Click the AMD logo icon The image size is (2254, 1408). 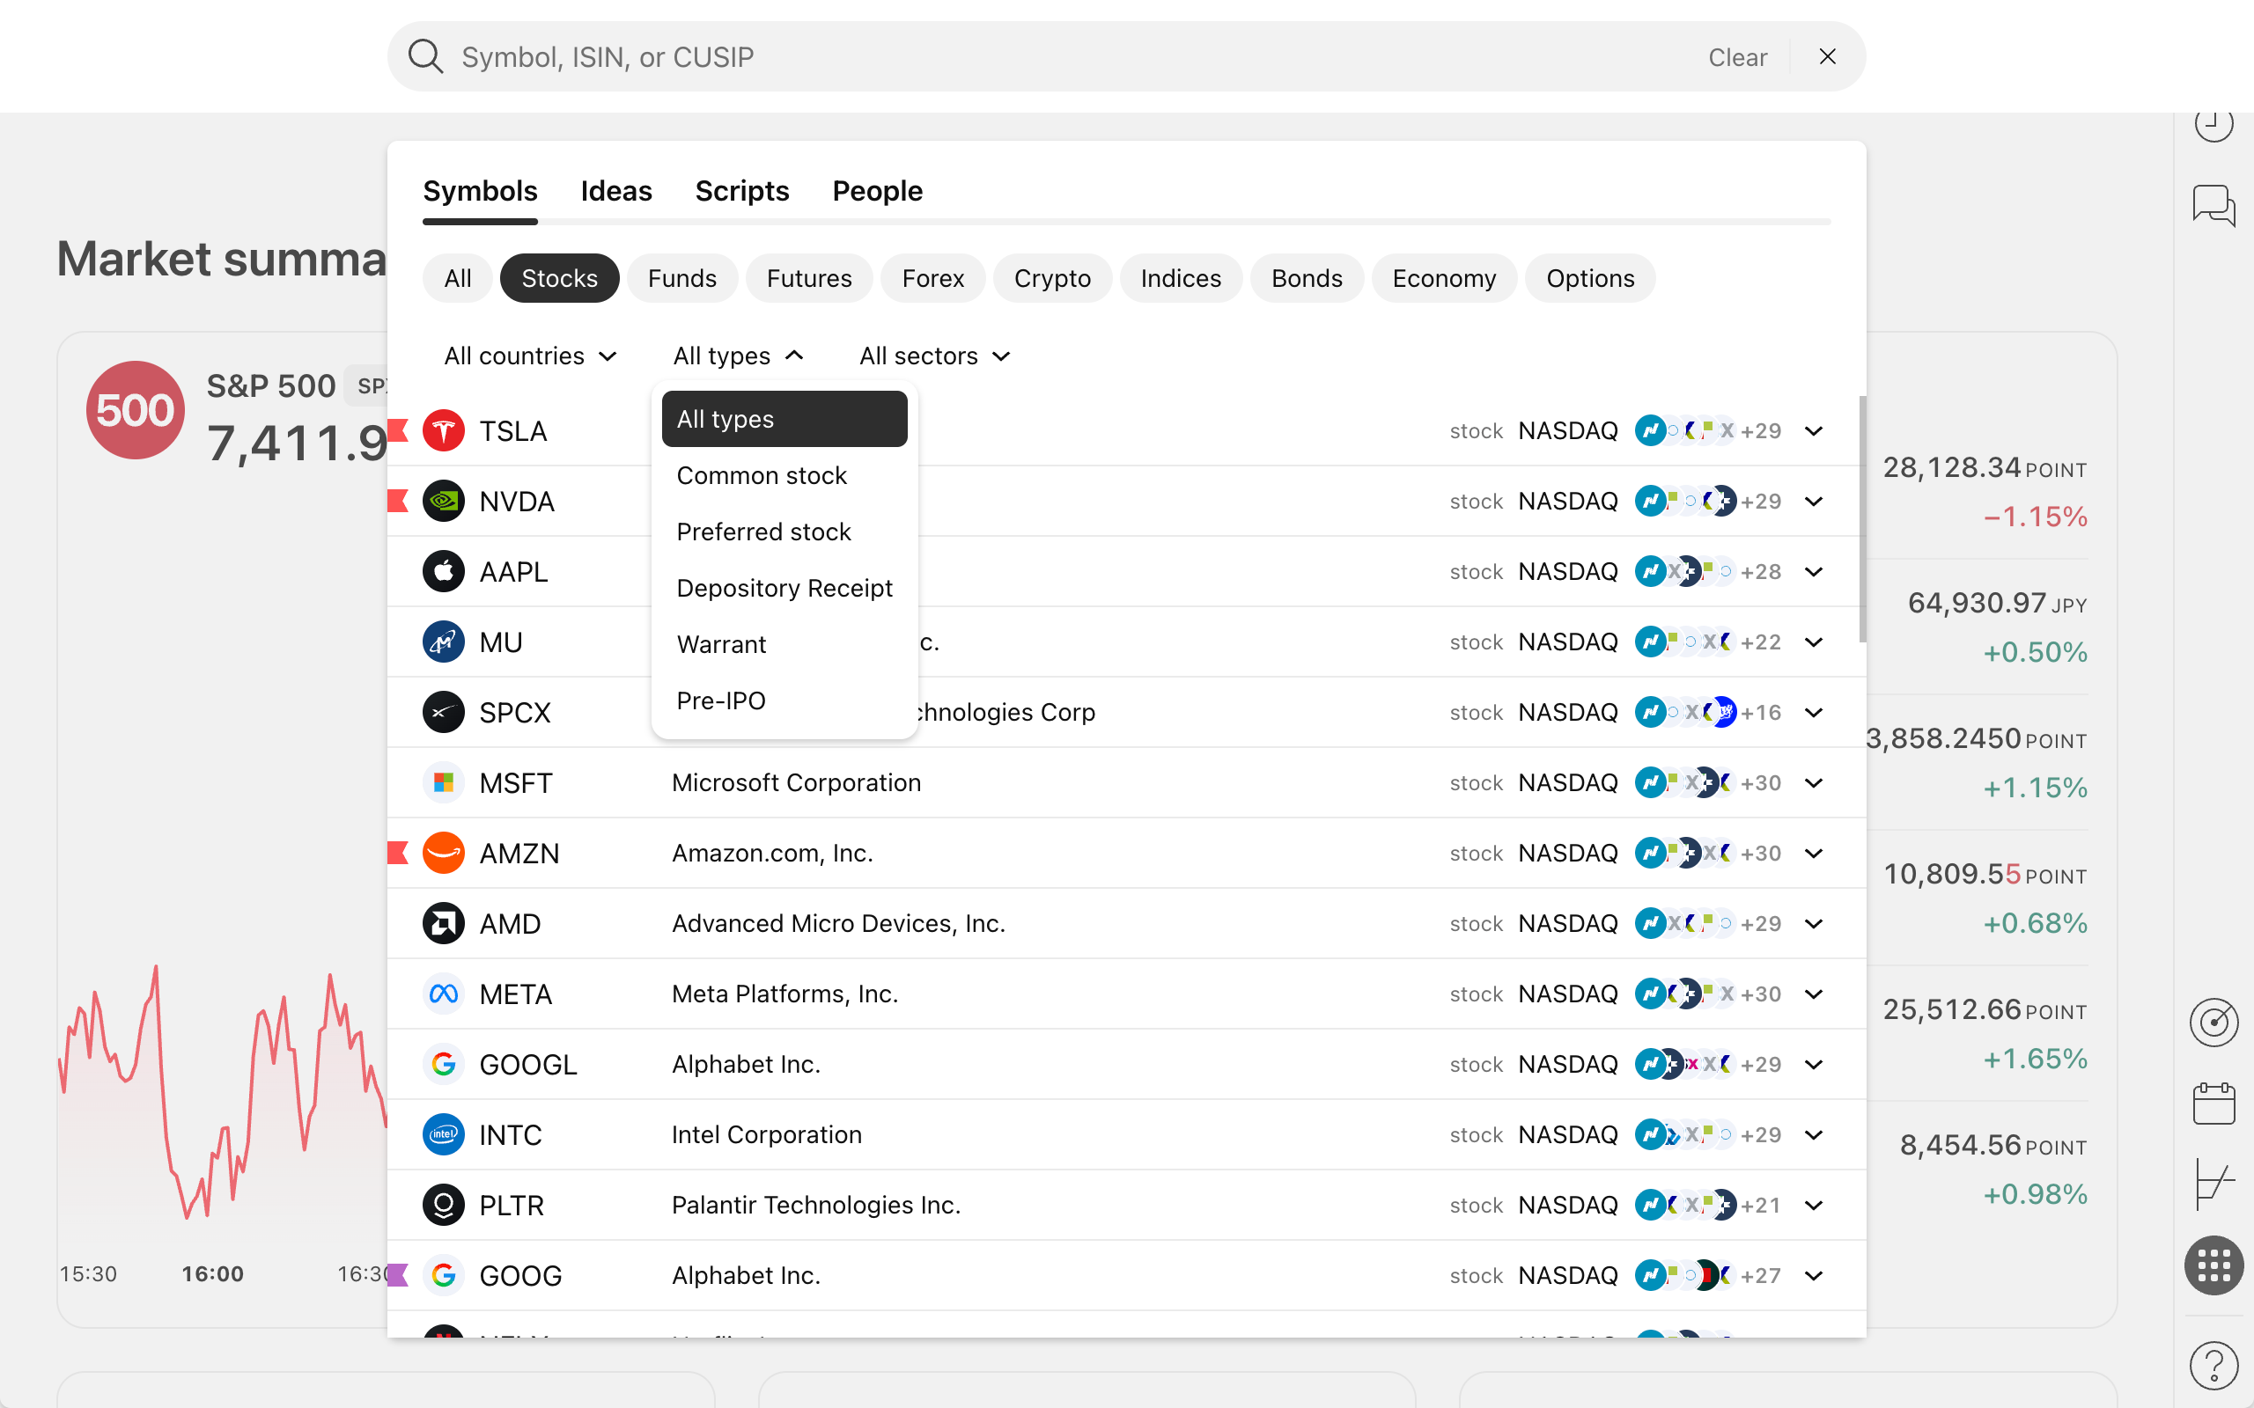[444, 924]
